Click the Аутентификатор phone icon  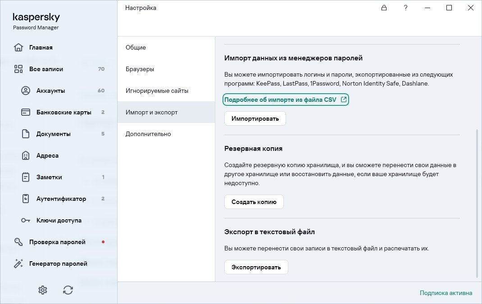point(26,199)
